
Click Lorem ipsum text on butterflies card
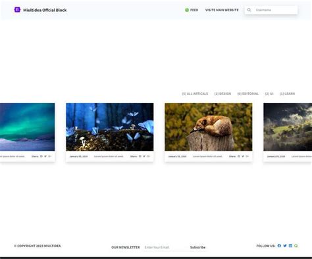[x=109, y=156]
